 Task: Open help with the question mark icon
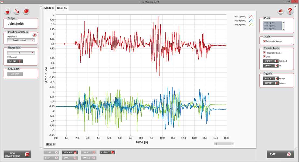[290, 11]
